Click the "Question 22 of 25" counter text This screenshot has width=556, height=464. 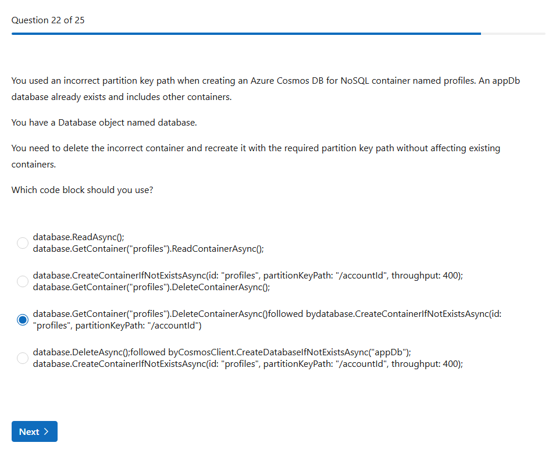pos(48,20)
